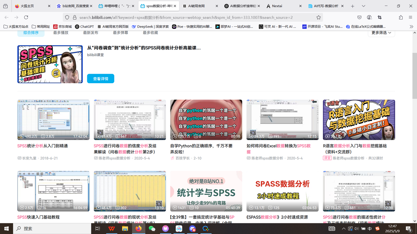Open WeChat from the taskbar
Screen dimensions: 417x234
(152, 228)
